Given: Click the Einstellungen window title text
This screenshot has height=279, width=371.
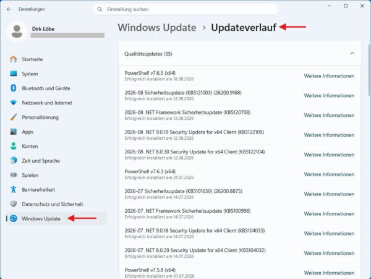Looking at the screenshot, I should pyautogui.click(x=32, y=9).
